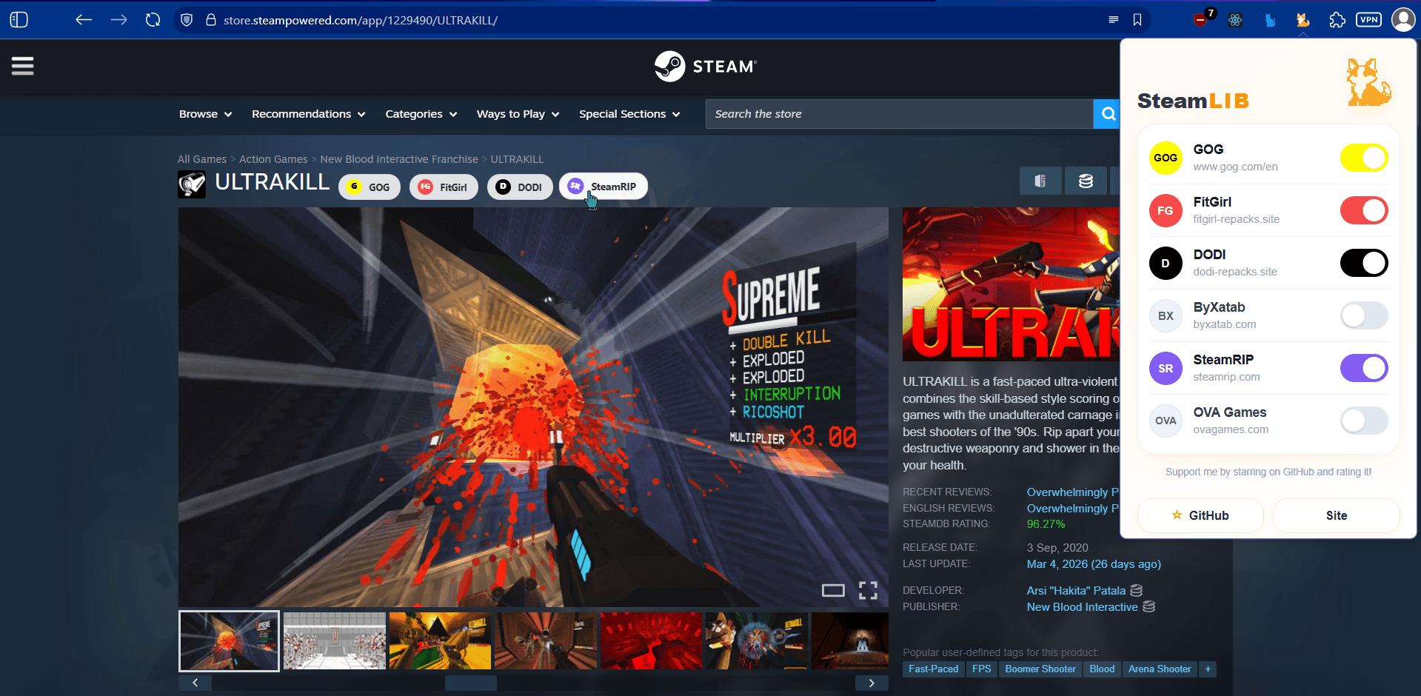This screenshot has height=696, width=1421.
Task: Select the Boomer Shooter tag
Action: (x=1040, y=669)
